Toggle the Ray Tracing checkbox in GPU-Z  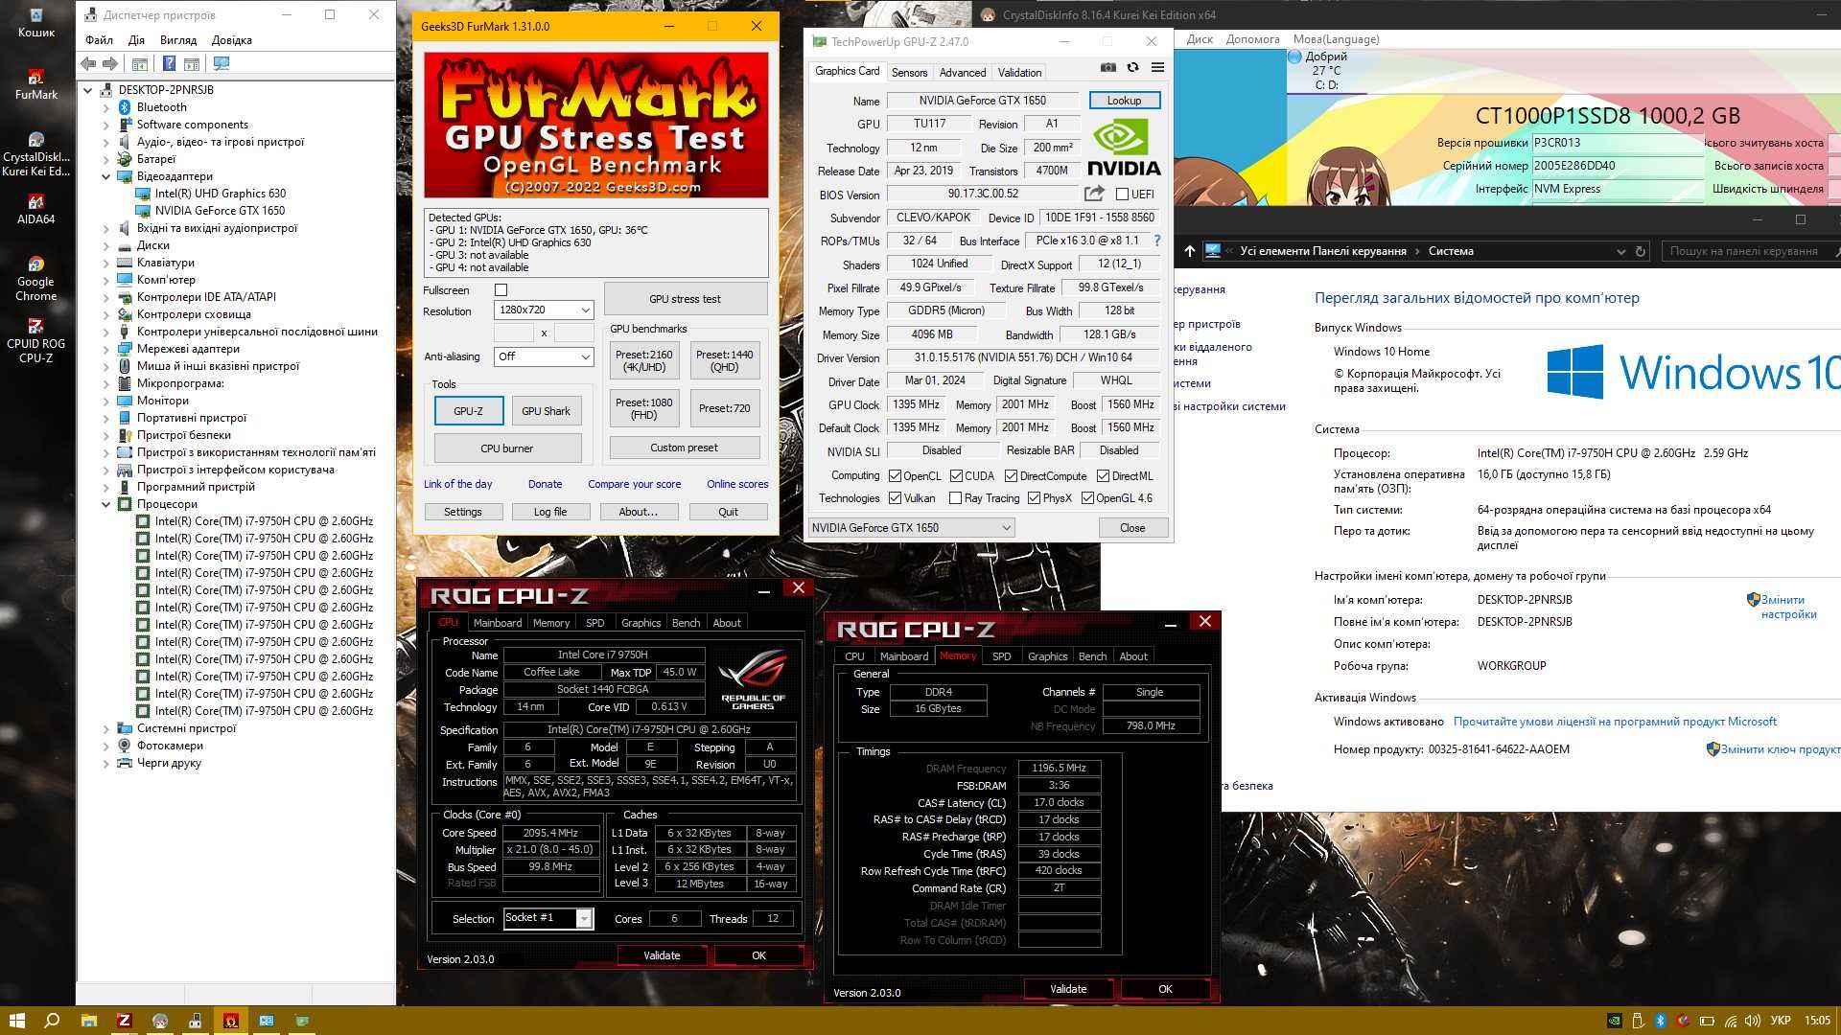click(x=955, y=498)
